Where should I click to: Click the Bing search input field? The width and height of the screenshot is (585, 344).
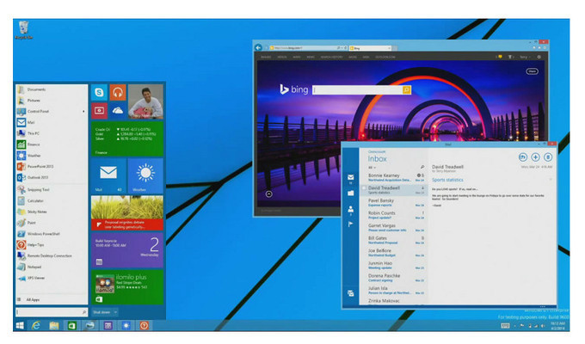click(357, 90)
